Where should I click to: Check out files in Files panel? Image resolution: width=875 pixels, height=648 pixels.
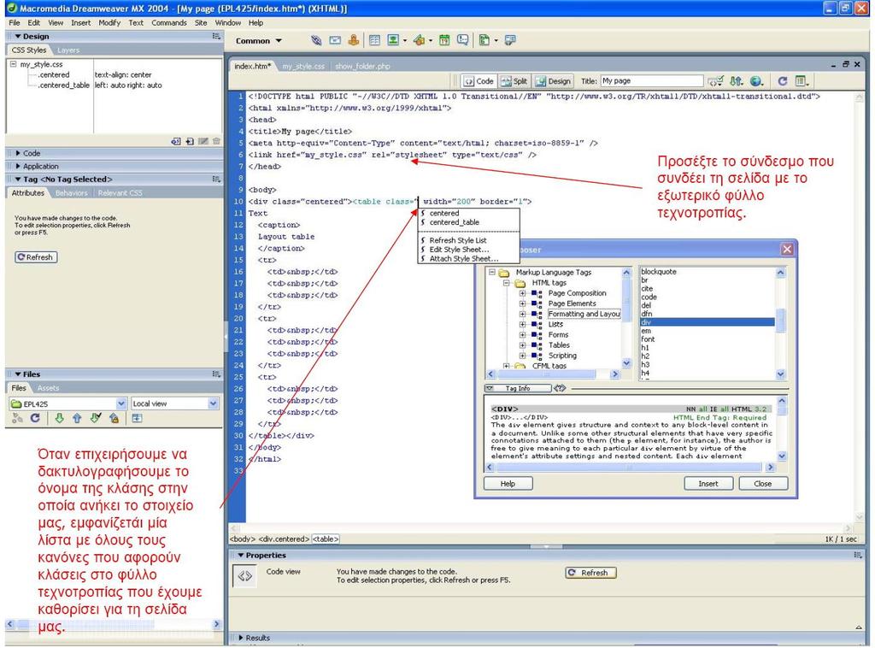tap(96, 418)
